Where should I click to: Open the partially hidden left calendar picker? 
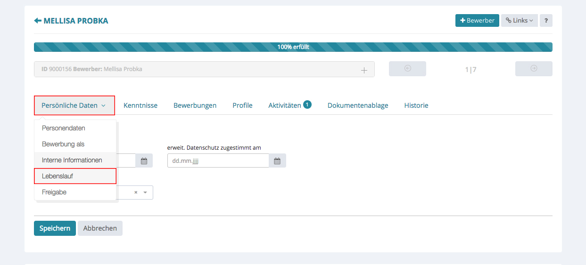pyautogui.click(x=144, y=161)
